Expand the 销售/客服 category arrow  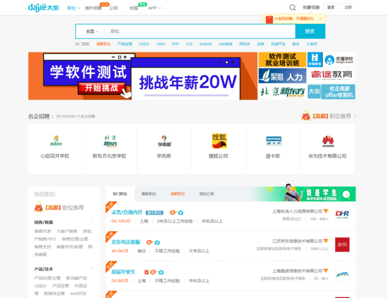[92, 221]
